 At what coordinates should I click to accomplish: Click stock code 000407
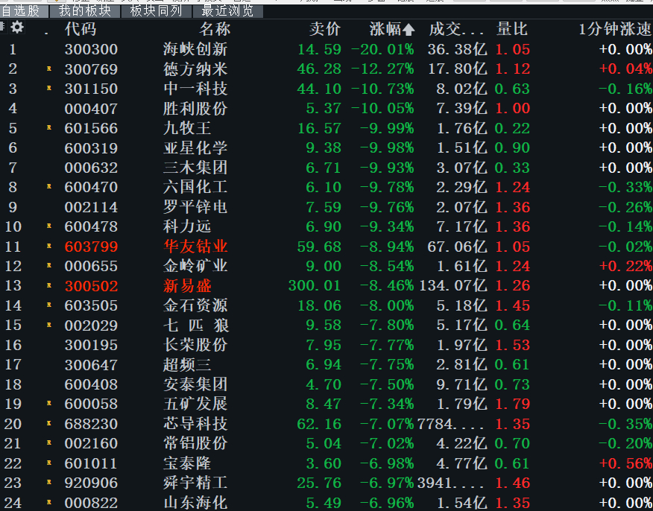click(x=91, y=108)
